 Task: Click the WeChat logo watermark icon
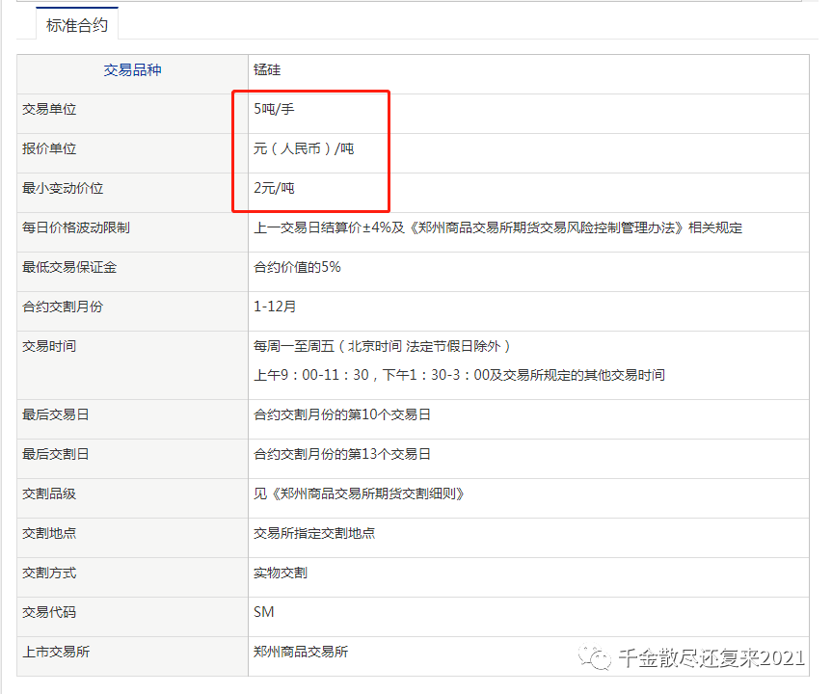pos(595,657)
